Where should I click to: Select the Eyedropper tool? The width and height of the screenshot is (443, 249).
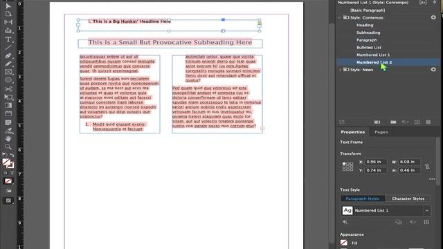tap(8, 131)
